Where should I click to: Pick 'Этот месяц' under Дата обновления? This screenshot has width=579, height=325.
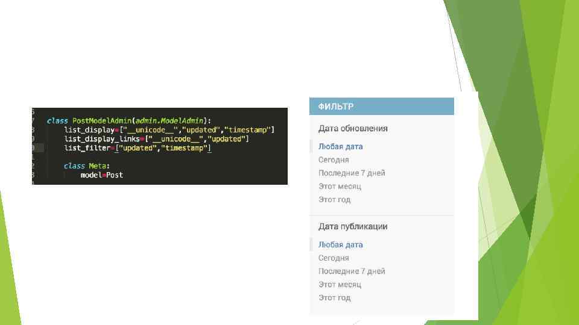tap(340, 187)
